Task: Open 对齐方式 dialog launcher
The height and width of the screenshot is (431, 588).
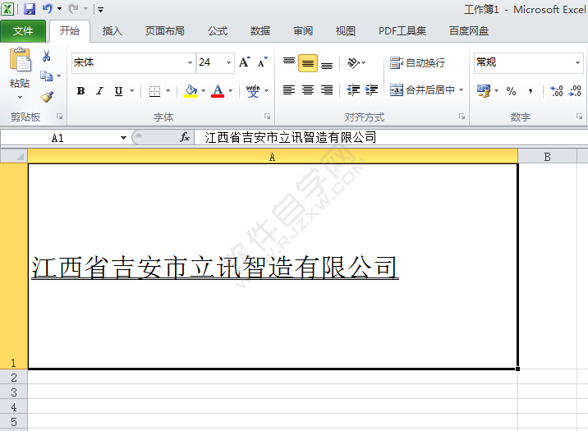Action: click(x=462, y=117)
